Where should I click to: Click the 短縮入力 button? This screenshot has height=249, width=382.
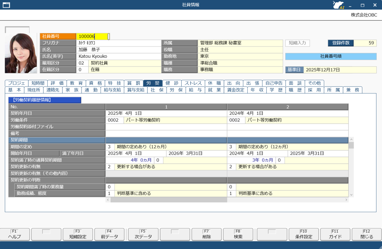(x=297, y=43)
